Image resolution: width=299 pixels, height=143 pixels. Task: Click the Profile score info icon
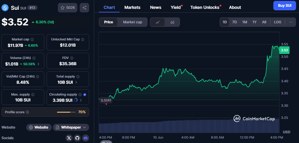pyautogui.click(x=27, y=112)
